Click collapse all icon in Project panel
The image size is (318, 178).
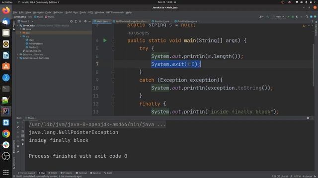coord(80,21)
